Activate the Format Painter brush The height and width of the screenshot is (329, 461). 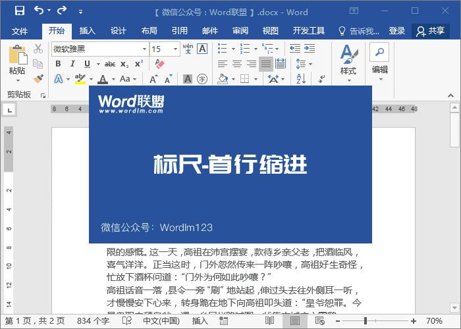[x=38, y=78]
